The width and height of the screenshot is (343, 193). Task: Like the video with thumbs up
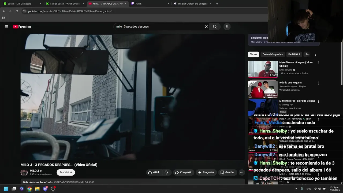(154, 172)
